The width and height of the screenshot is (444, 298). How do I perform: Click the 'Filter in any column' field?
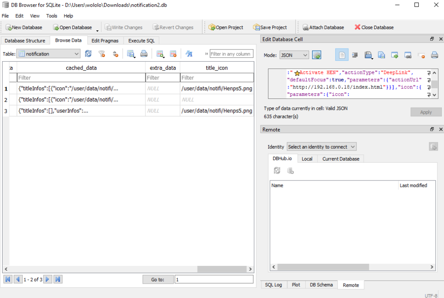pyautogui.click(x=231, y=54)
